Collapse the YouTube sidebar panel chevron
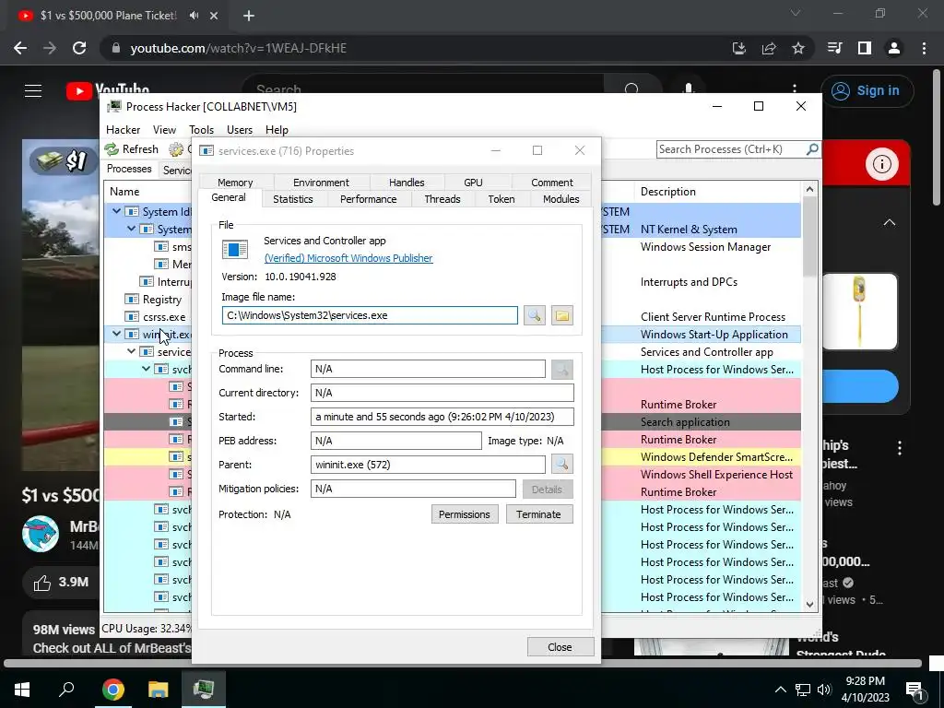The height and width of the screenshot is (708, 944). click(x=890, y=223)
